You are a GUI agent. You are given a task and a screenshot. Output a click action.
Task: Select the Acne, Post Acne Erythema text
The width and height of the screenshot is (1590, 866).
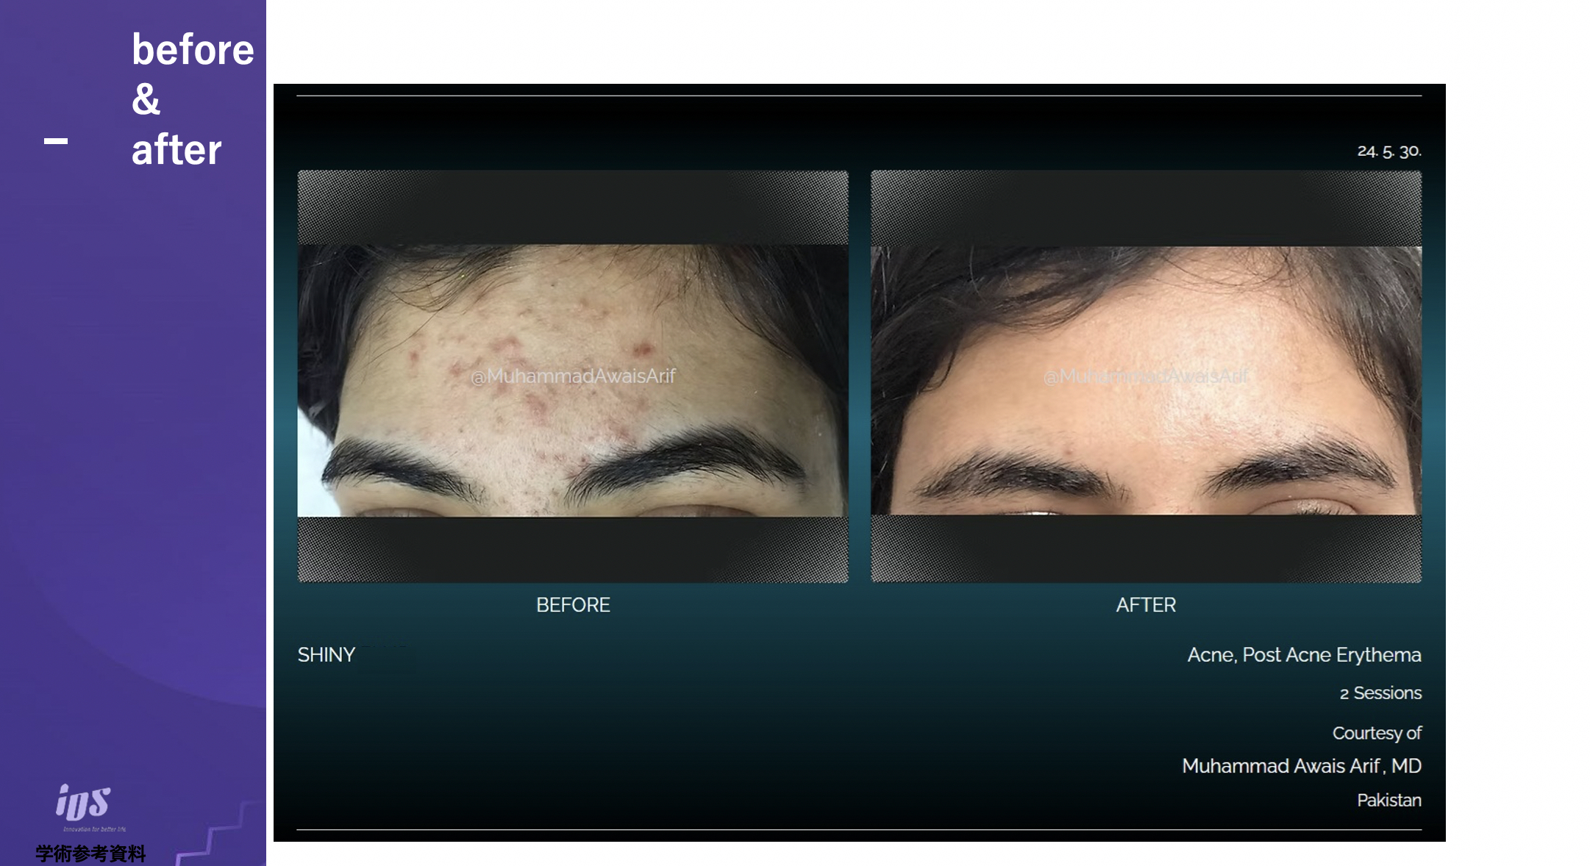[1303, 655]
